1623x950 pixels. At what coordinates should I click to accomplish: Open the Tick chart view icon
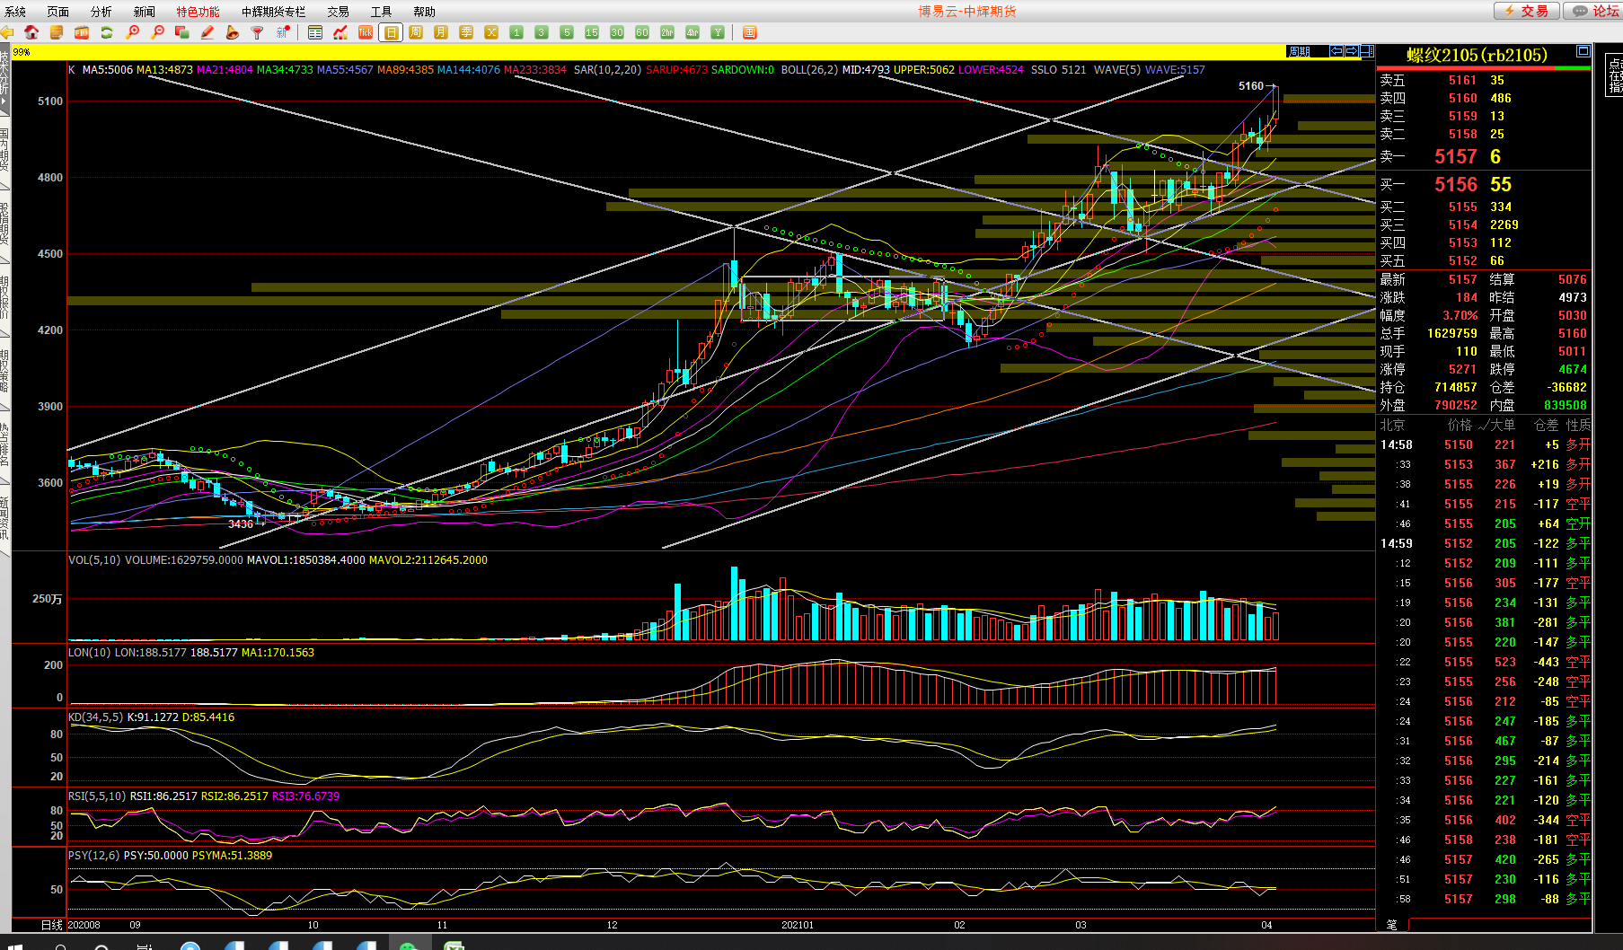pos(366,32)
